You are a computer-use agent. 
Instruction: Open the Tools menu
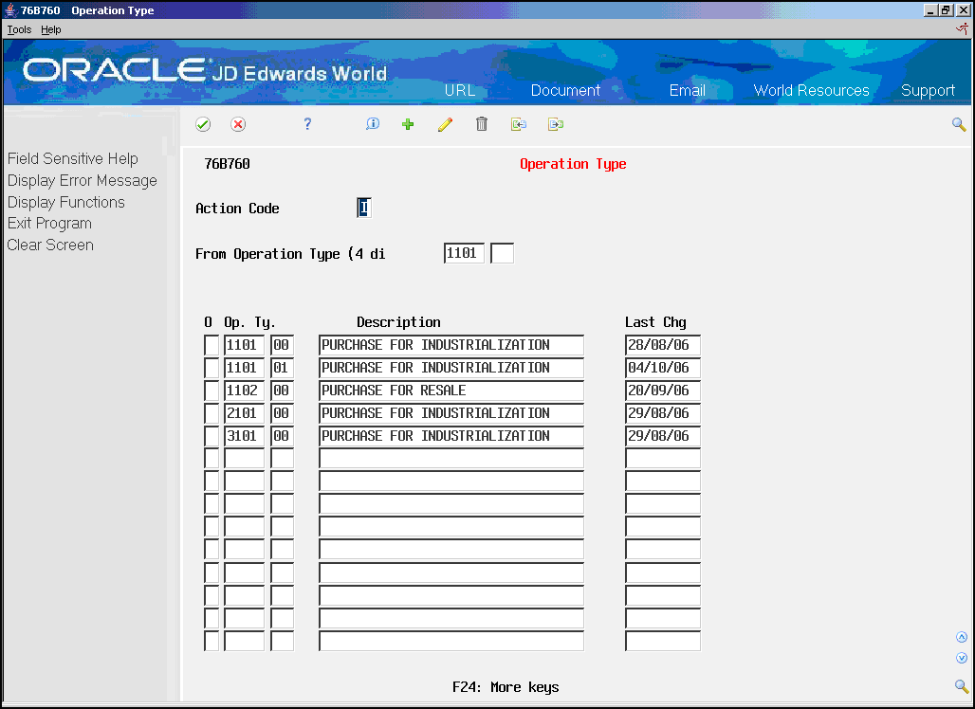[19, 29]
